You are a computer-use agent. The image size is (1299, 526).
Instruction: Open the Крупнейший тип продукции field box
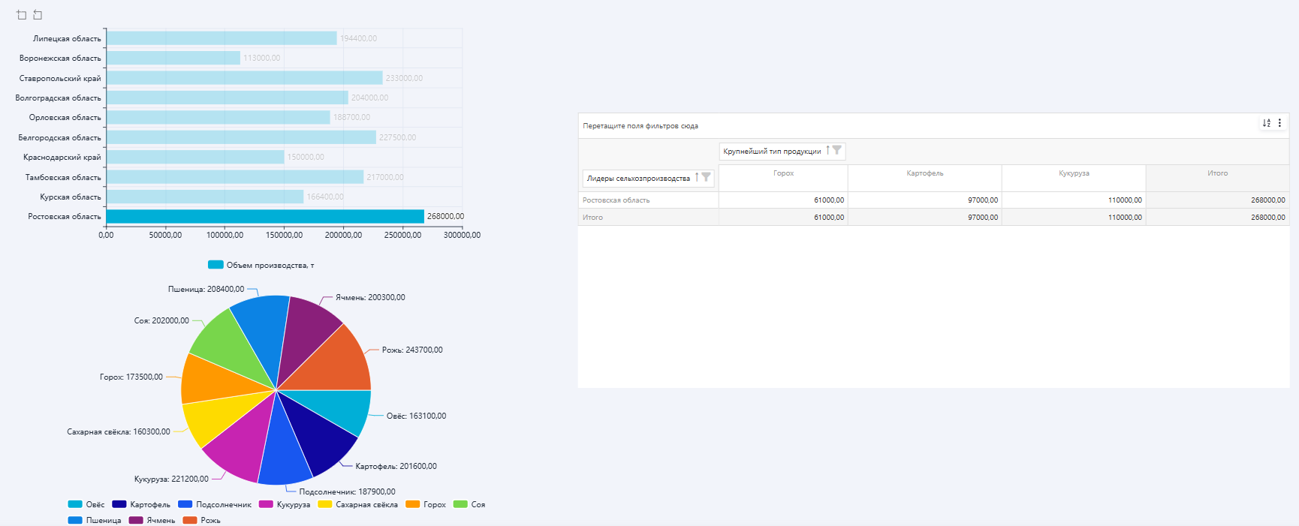click(772, 152)
